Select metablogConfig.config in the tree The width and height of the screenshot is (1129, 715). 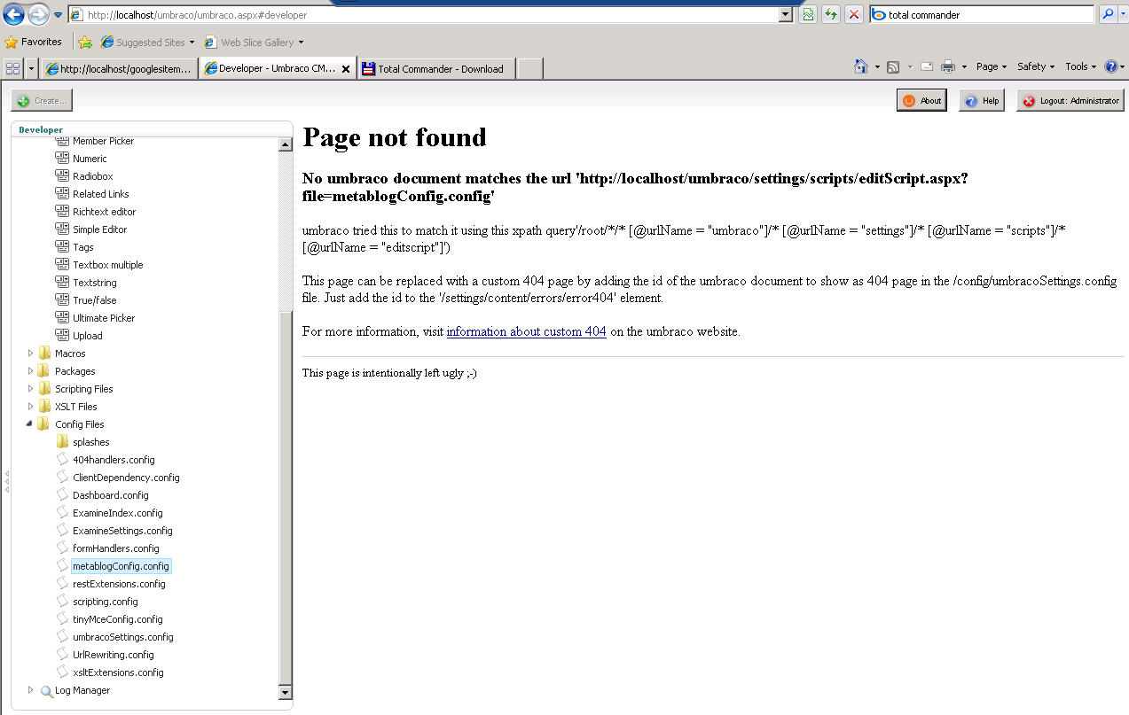click(121, 566)
